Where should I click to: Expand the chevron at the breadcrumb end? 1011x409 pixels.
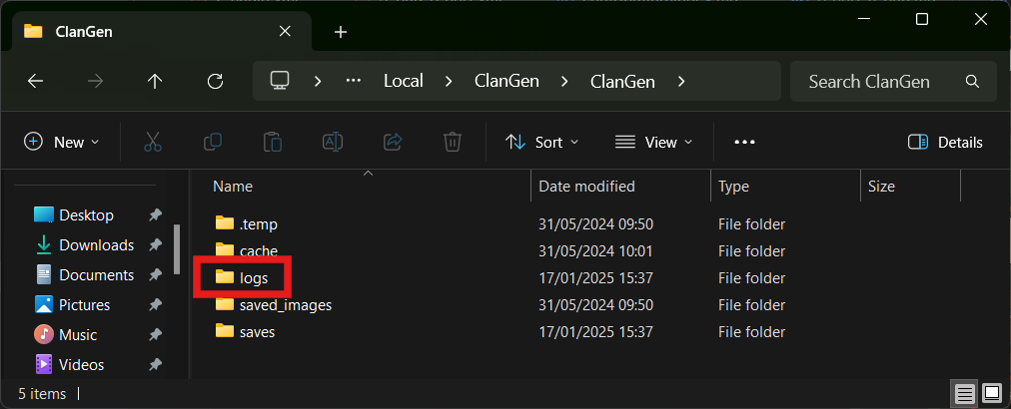681,81
